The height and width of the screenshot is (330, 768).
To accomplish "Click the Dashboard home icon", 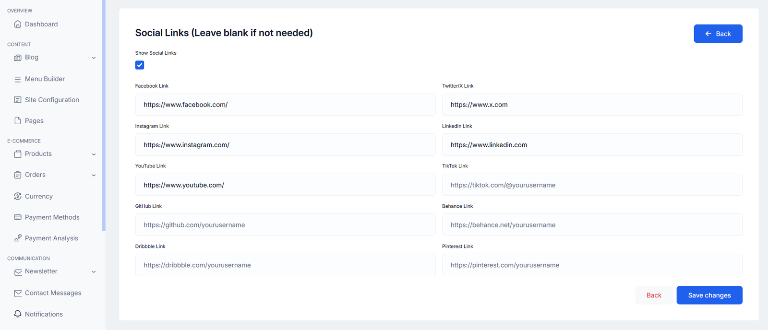I will (18, 24).
